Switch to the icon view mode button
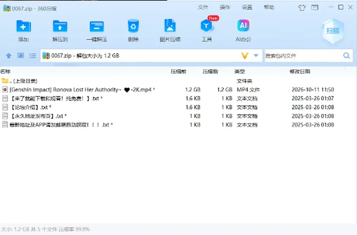The height and width of the screenshot is (235, 357). point(20,56)
